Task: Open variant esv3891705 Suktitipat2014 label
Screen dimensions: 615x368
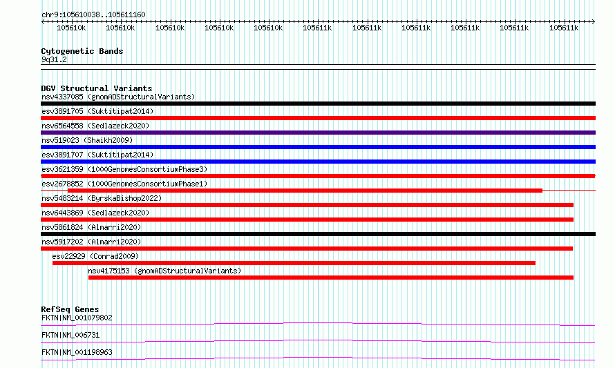Action: click(x=97, y=111)
